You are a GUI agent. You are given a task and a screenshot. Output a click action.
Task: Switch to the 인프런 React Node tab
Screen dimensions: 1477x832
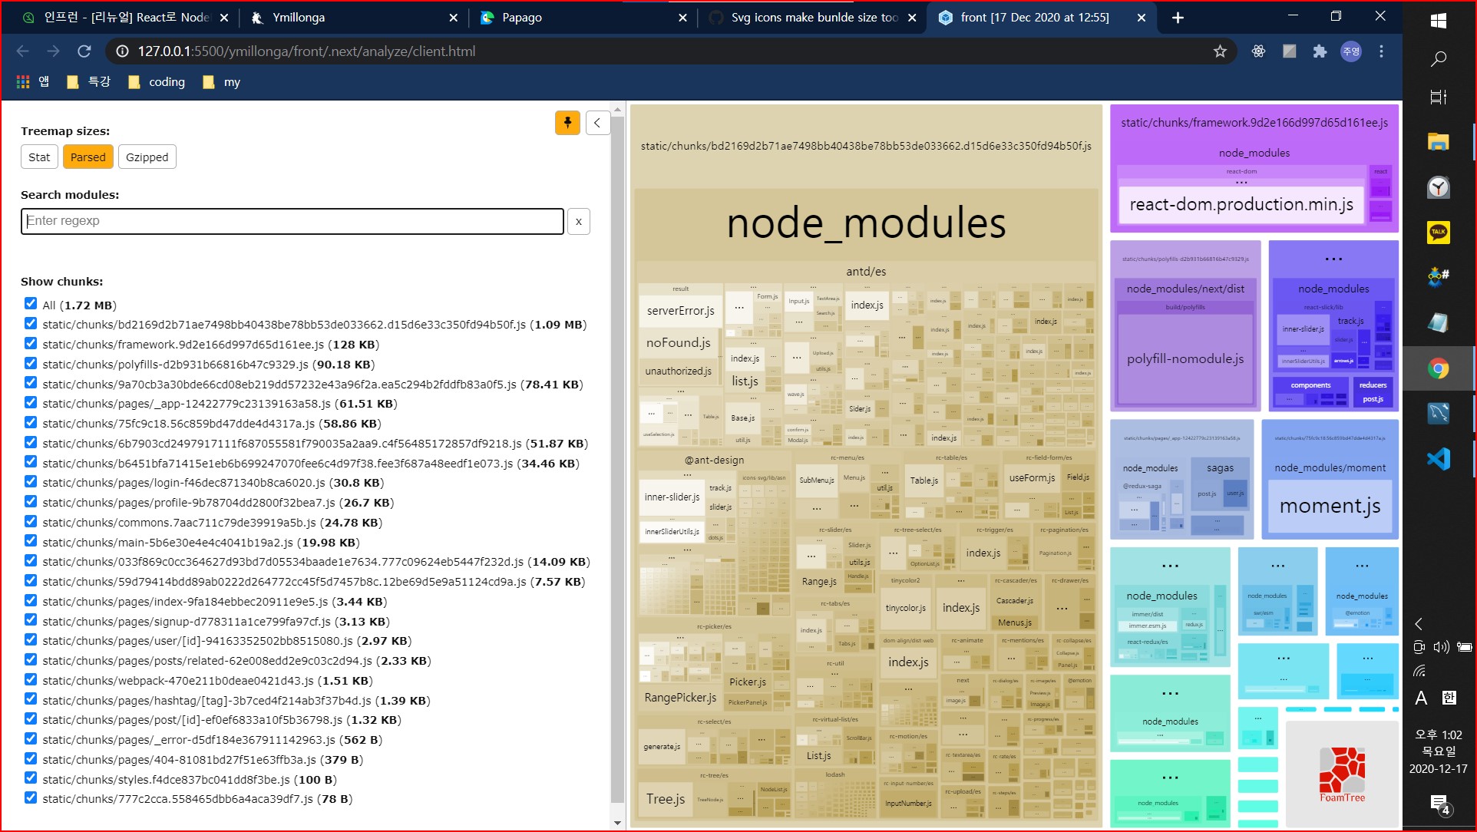124,18
